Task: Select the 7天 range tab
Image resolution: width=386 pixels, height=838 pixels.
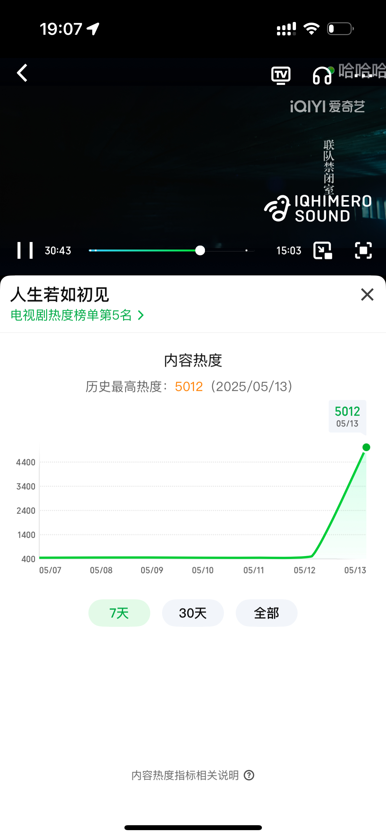Action: pyautogui.click(x=119, y=613)
